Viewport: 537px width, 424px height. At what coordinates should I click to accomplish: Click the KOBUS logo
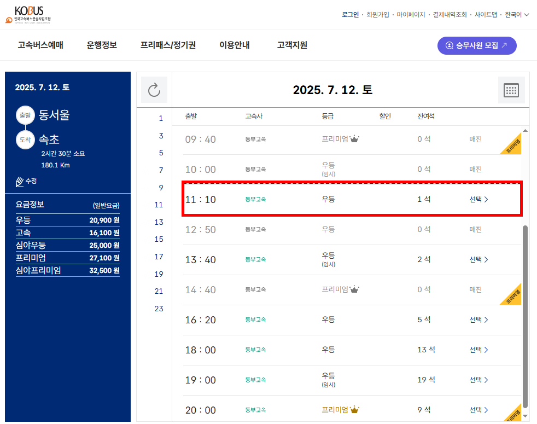click(x=28, y=15)
